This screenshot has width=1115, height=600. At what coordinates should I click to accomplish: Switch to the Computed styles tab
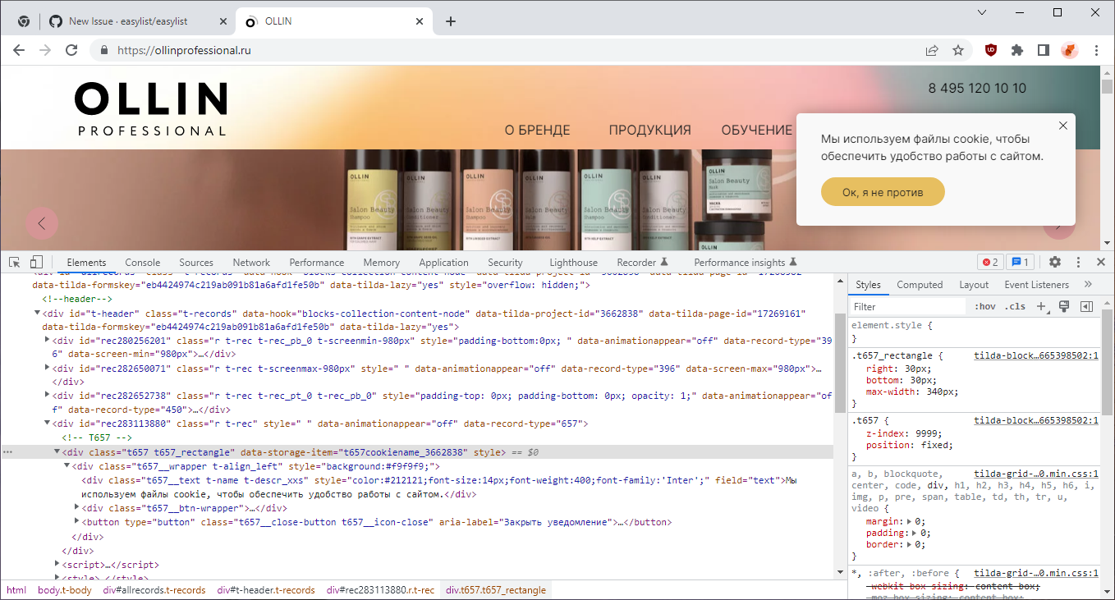(920, 285)
